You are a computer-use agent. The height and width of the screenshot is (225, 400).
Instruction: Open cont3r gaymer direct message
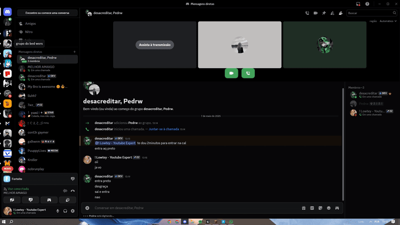[x=47, y=132]
